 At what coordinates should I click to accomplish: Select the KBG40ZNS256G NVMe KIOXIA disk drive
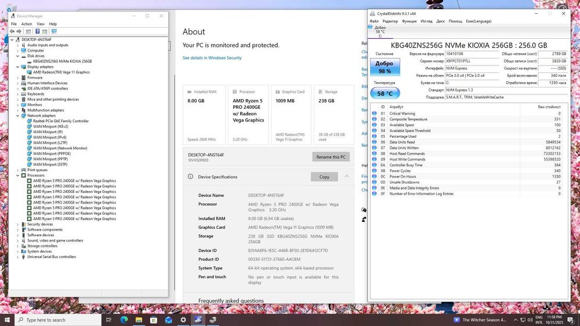click(x=62, y=61)
